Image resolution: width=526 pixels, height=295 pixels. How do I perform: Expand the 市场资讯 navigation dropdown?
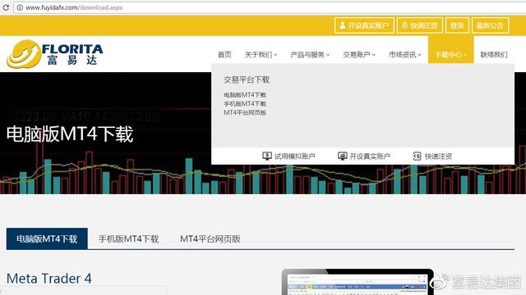tap(404, 55)
